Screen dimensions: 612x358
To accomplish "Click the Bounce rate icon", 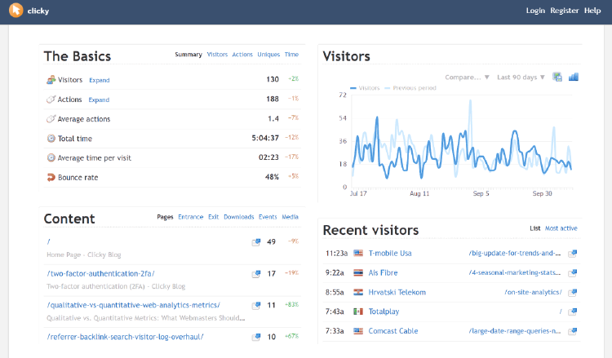I will point(51,177).
